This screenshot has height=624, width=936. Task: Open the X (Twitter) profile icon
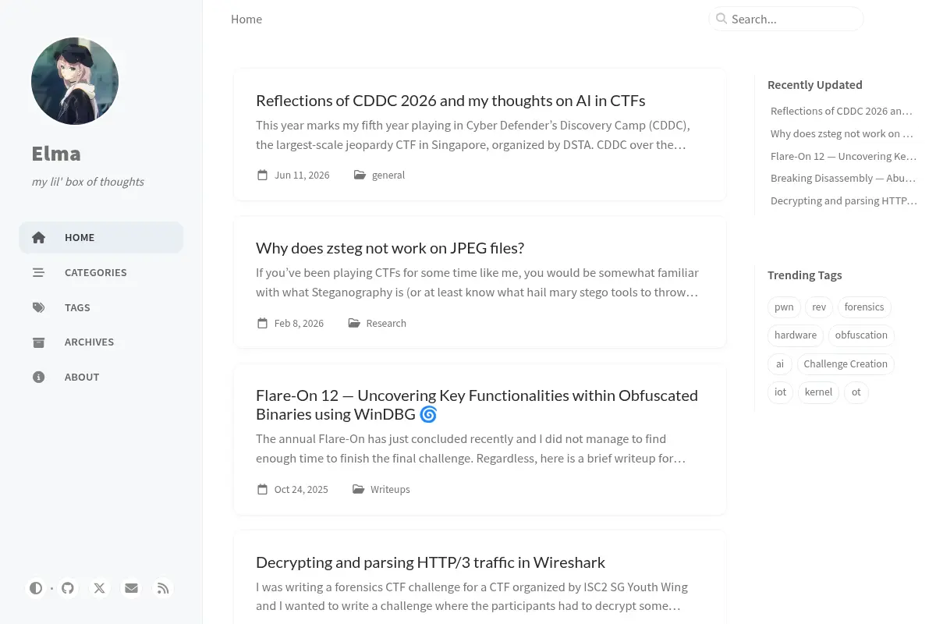pyautogui.click(x=100, y=588)
